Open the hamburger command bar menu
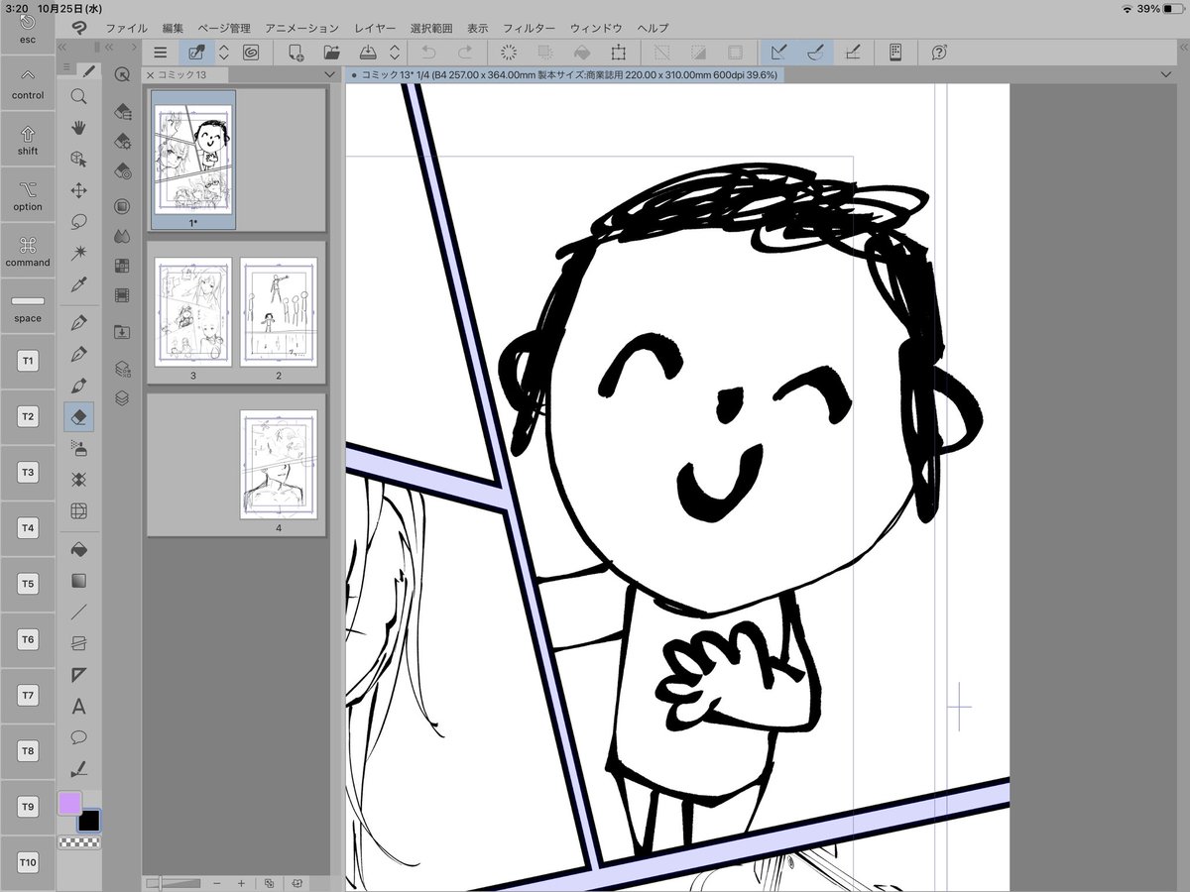Viewport: 1190px width, 892px height. coord(161,53)
